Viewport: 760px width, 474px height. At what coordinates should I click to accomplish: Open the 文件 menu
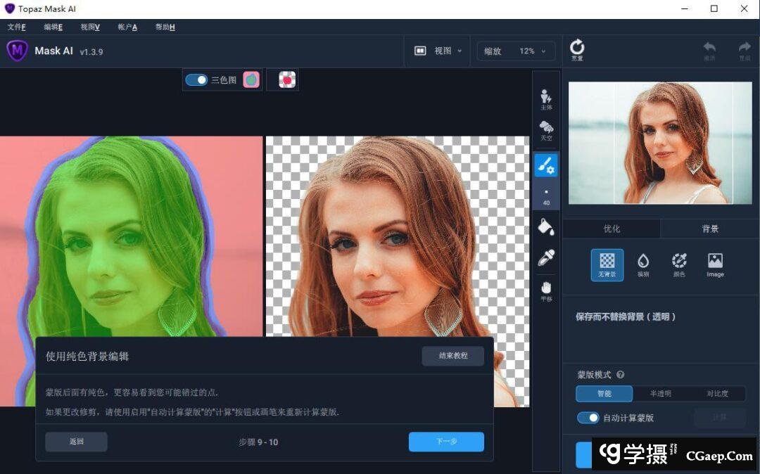click(16, 27)
